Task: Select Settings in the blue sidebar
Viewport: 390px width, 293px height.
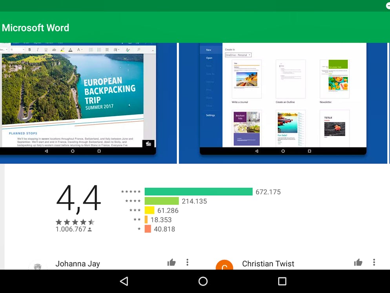Action: point(210,115)
